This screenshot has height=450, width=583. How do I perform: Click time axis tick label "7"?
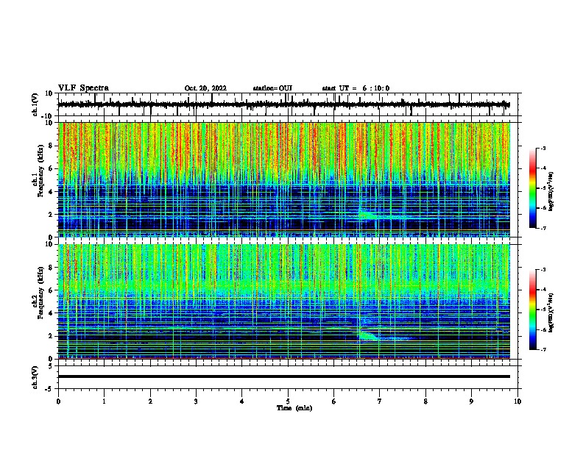coord(380,401)
